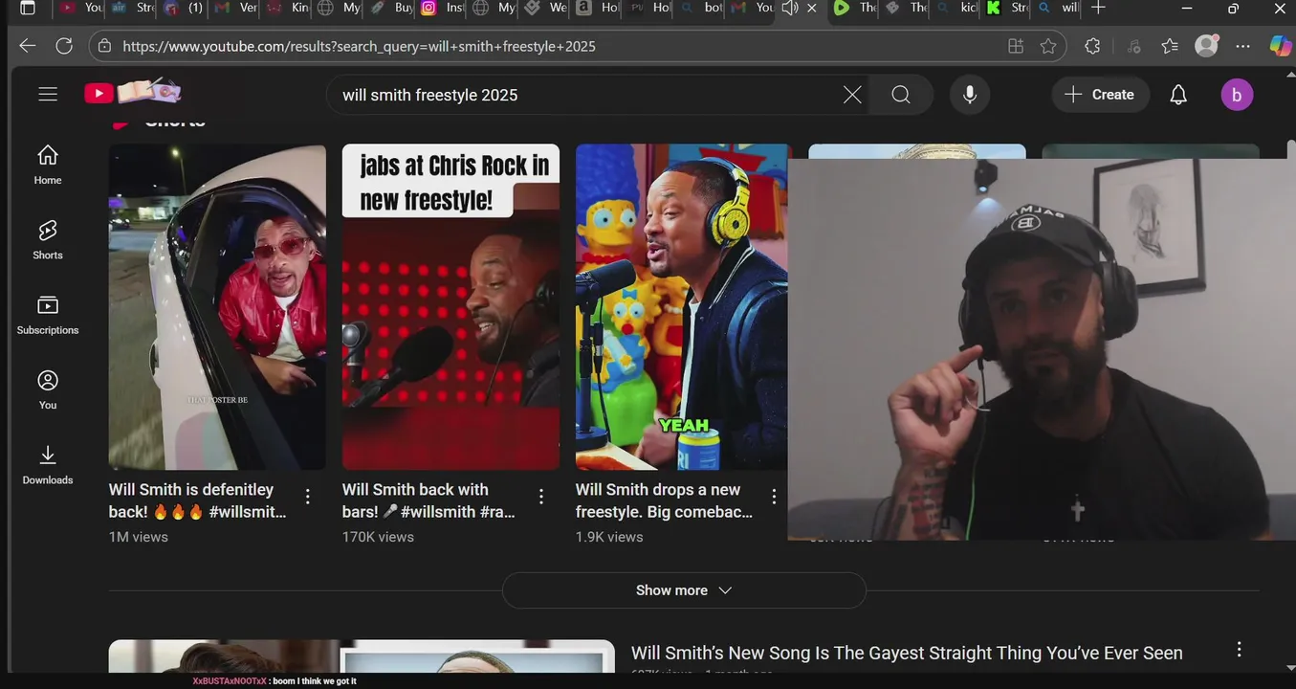The height and width of the screenshot is (689, 1296).
Task: Refresh the current page
Action: tap(64, 46)
